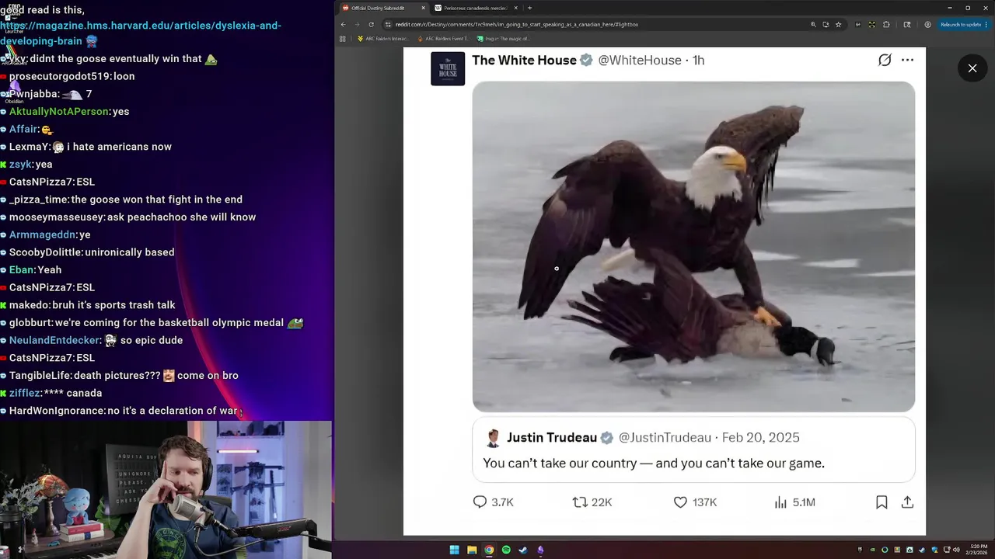Viewport: 995px width, 559px height.
Task: Go back in the browser
Action: pos(343,24)
